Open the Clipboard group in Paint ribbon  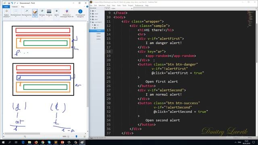6,13
